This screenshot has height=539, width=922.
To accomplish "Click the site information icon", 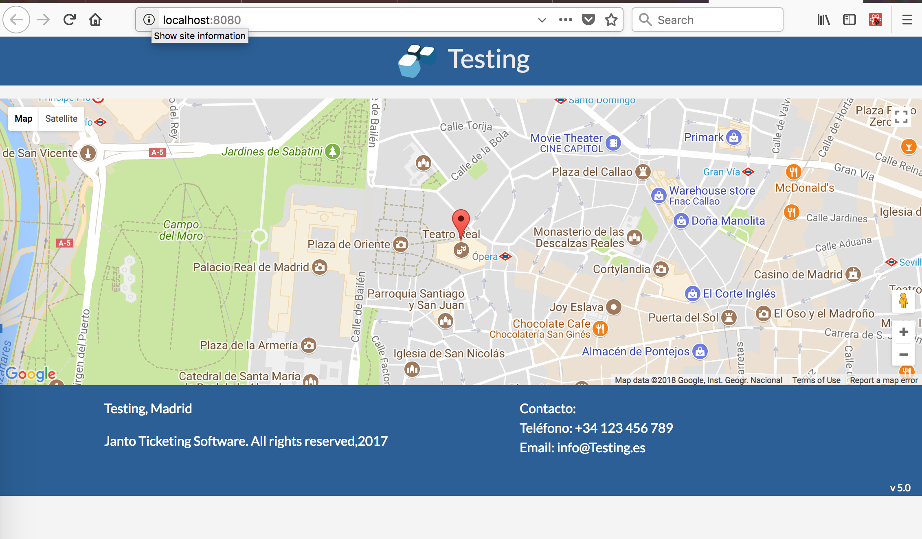I will click(x=149, y=20).
